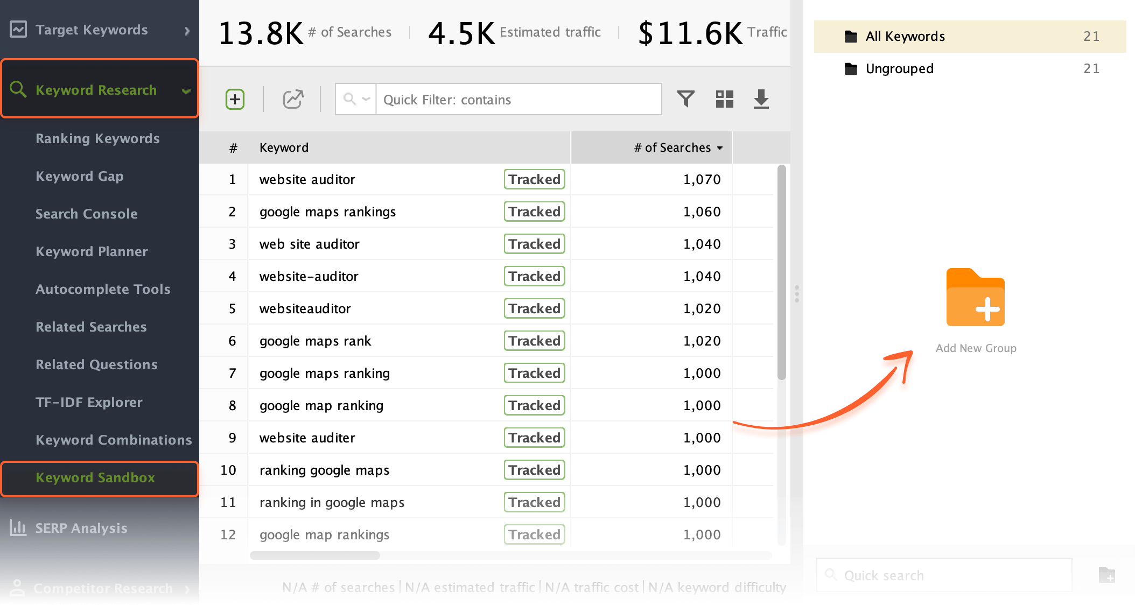Select the 'website-auditor' keyword

309,276
